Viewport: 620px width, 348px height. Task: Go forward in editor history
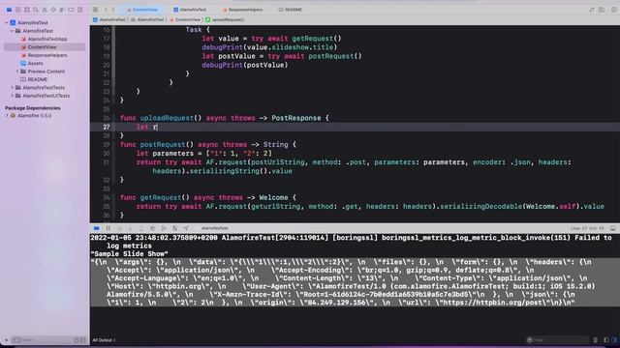point(113,10)
